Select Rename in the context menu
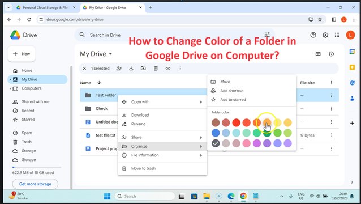The image size is (361, 204). click(162, 124)
